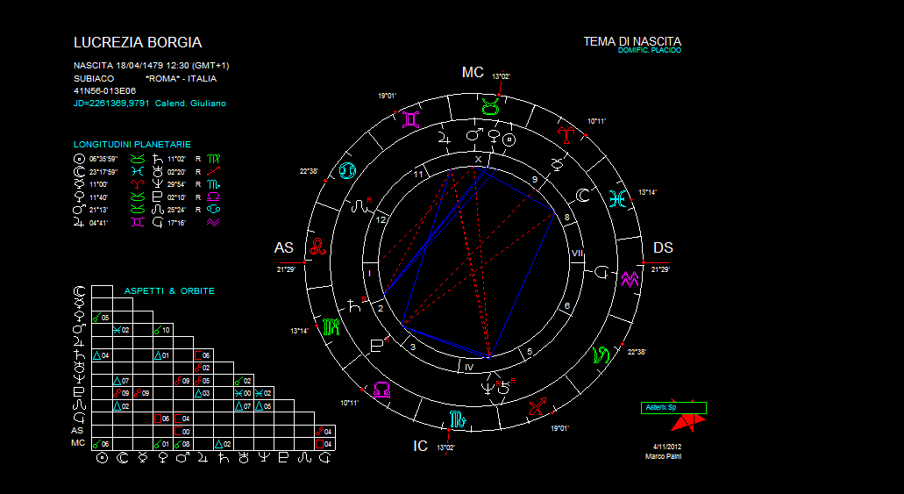Click the retrograde Saturn symbol in the wheel
The width and height of the screenshot is (904, 494).
point(352,306)
